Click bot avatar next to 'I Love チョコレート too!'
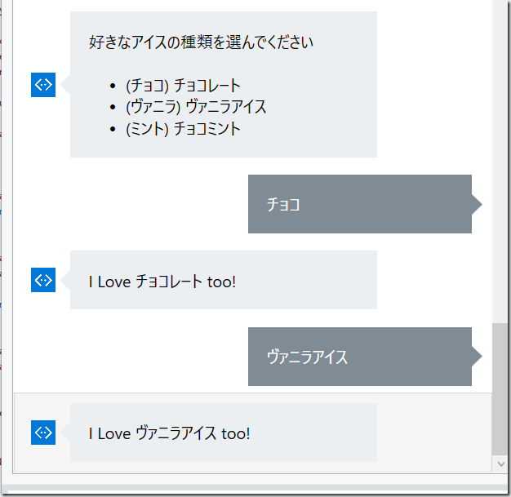This screenshot has height=497, width=511. (x=43, y=280)
